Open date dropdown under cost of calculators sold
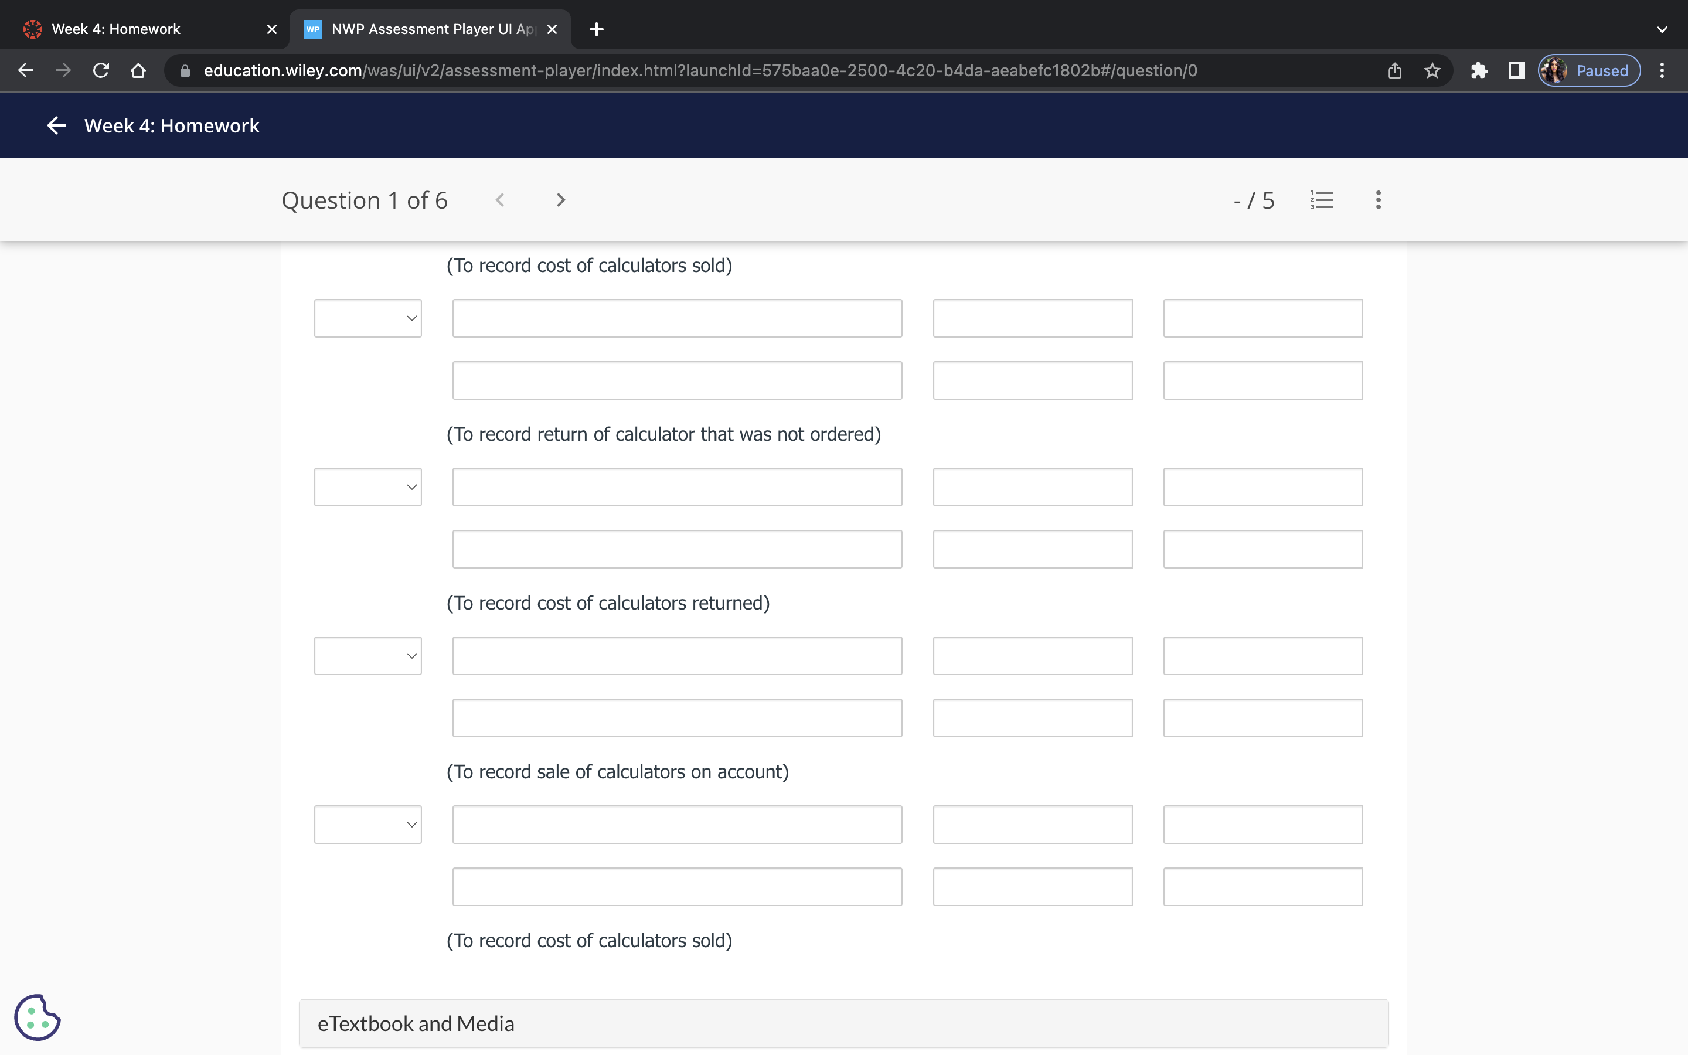 coord(367,318)
